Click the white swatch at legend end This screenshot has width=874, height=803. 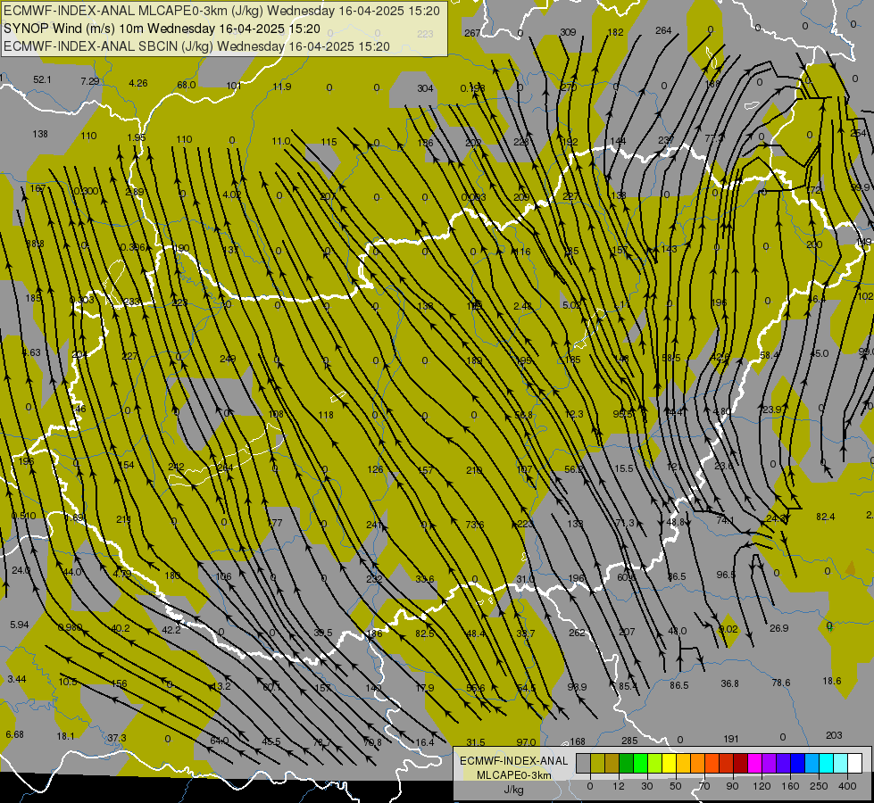(x=855, y=763)
